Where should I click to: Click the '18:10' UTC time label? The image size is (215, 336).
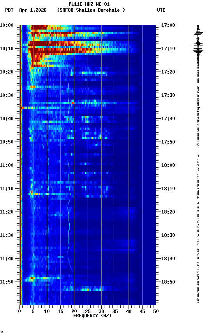point(168,189)
